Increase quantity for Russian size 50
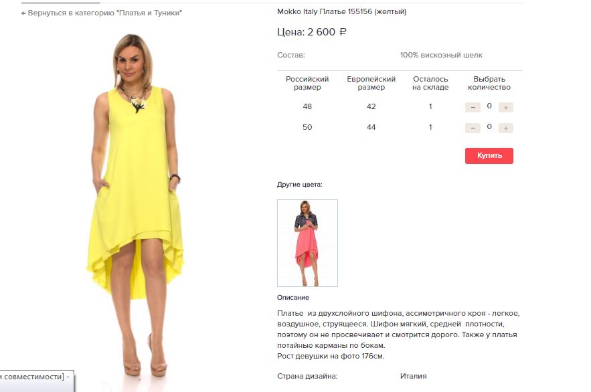591x392 pixels. 506,128
